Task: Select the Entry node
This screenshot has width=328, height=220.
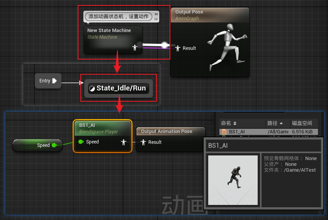Action: pyautogui.click(x=48, y=81)
